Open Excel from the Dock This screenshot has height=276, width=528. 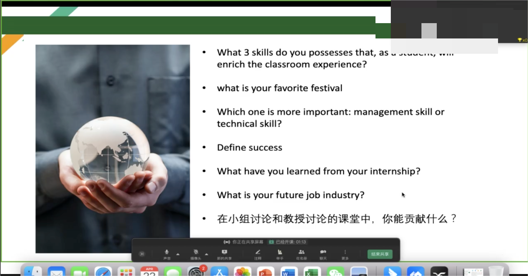(312, 272)
